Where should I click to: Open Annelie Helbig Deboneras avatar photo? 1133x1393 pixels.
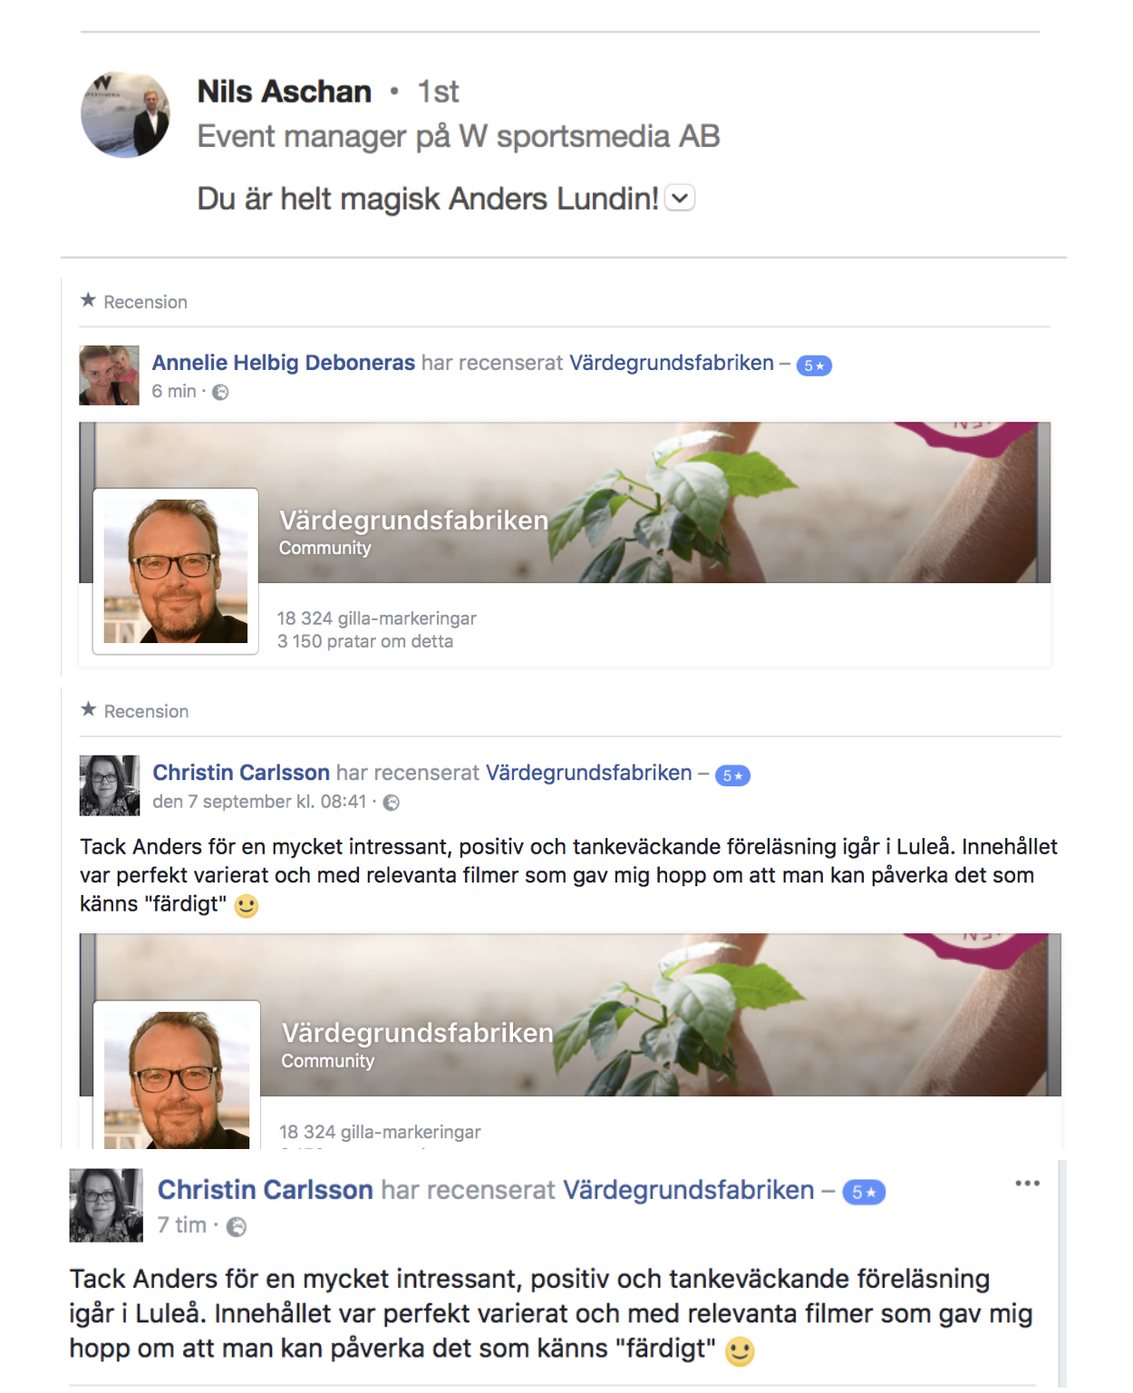109,375
